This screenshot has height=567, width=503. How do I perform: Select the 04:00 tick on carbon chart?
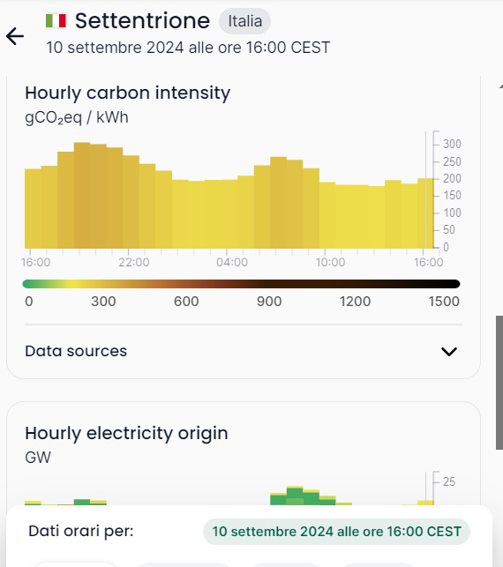pos(232,262)
